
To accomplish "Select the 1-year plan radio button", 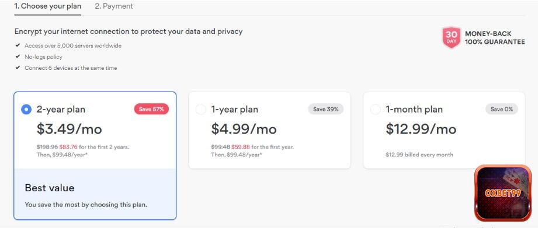I will (201, 110).
